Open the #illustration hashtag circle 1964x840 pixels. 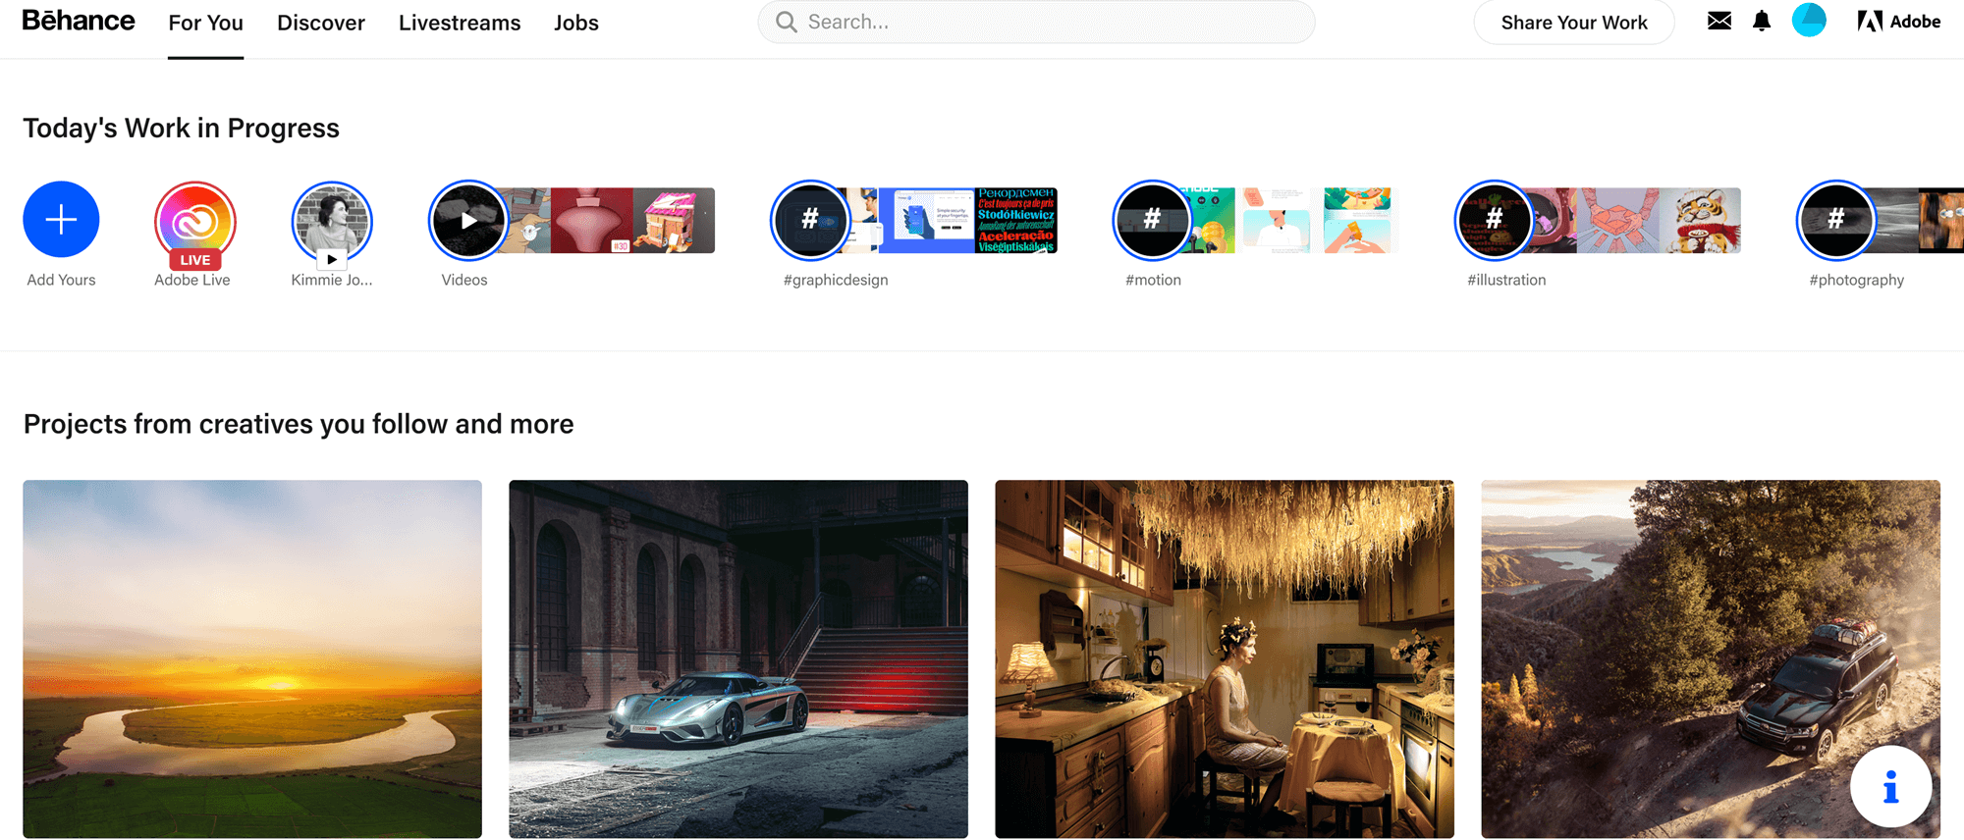[1494, 221]
